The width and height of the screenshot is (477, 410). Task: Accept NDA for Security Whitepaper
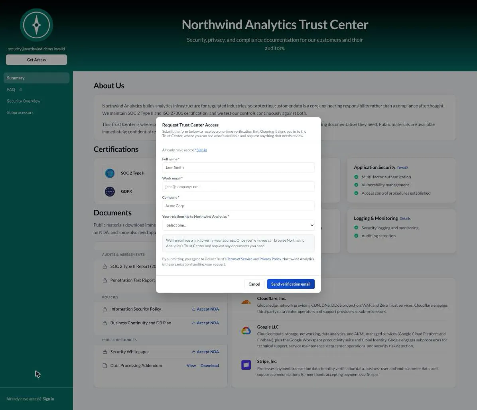(x=206, y=352)
